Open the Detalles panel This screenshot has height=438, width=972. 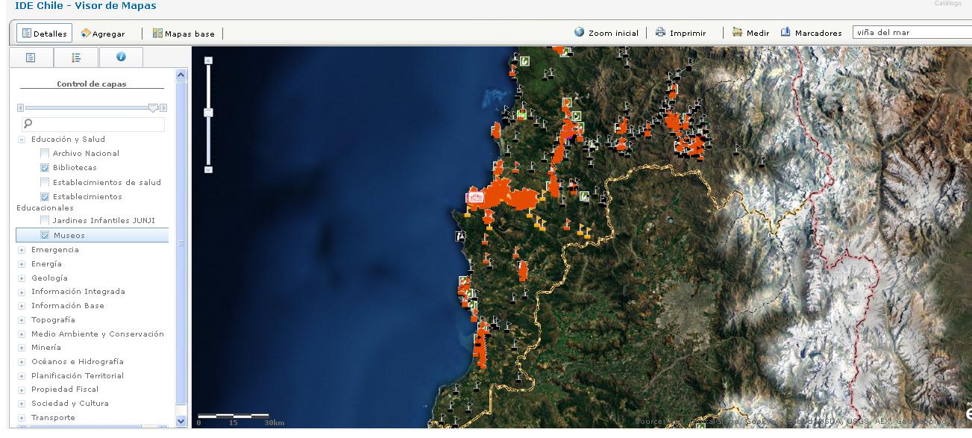[43, 33]
